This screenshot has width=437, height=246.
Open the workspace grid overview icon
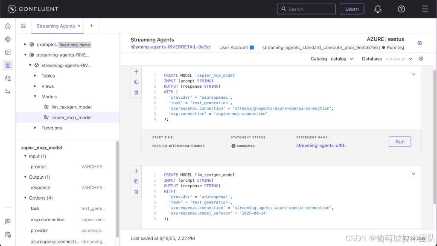pyautogui.click(x=23, y=26)
